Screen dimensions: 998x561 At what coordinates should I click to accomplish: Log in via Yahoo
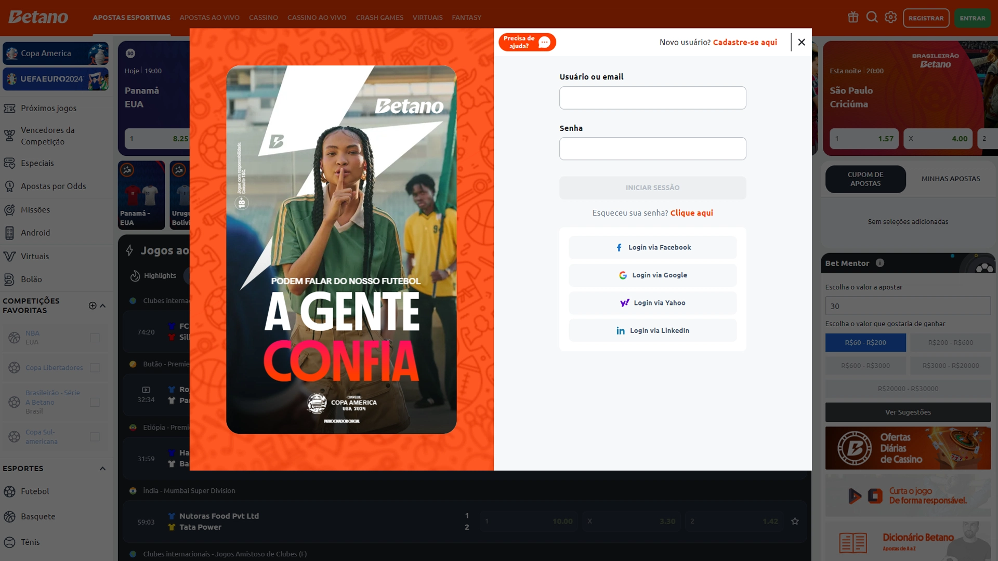click(652, 303)
